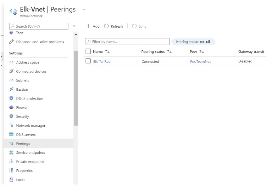Click the Diagnose and solve problems wrench icon
This screenshot has height=192, width=273.
tap(11, 42)
